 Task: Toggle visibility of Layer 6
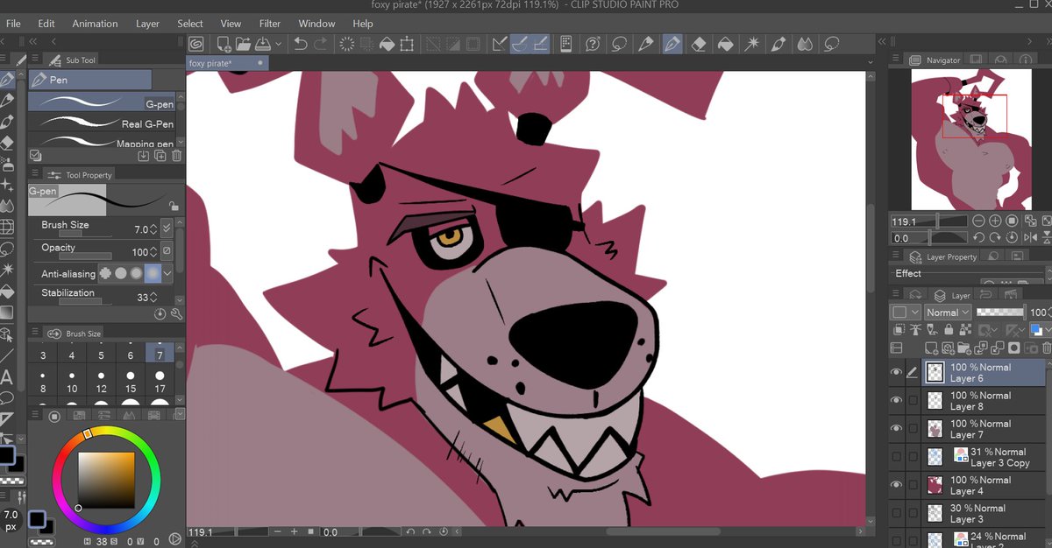(896, 373)
